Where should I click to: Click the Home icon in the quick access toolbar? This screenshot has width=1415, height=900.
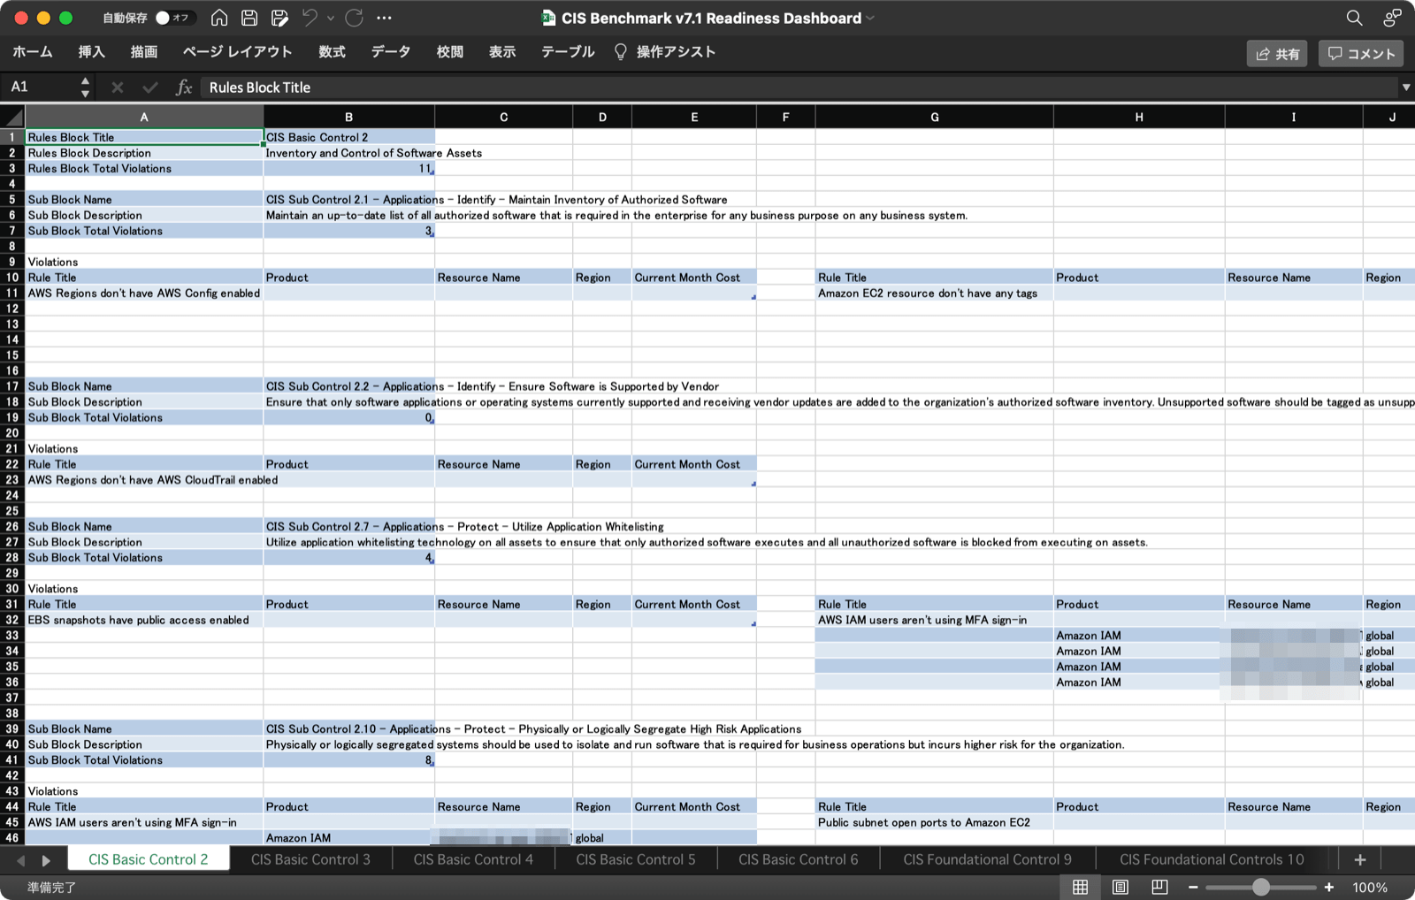click(x=218, y=18)
